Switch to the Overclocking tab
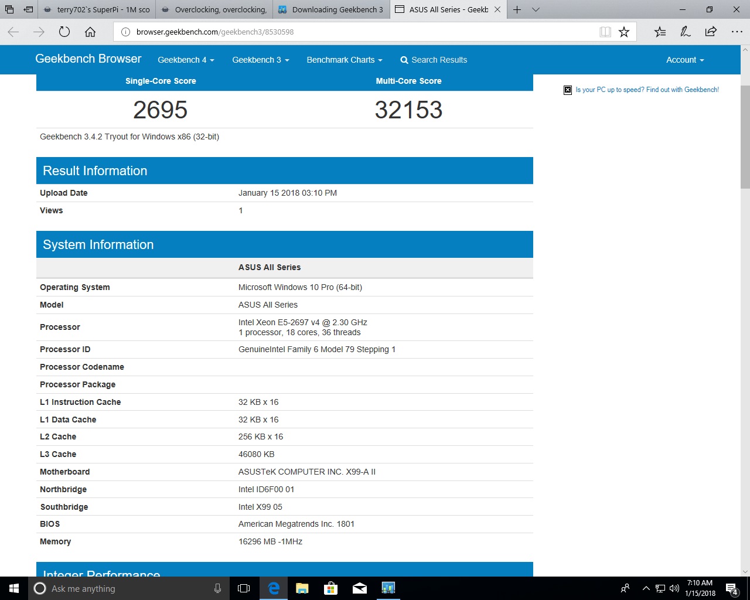This screenshot has width=750, height=600. click(214, 9)
